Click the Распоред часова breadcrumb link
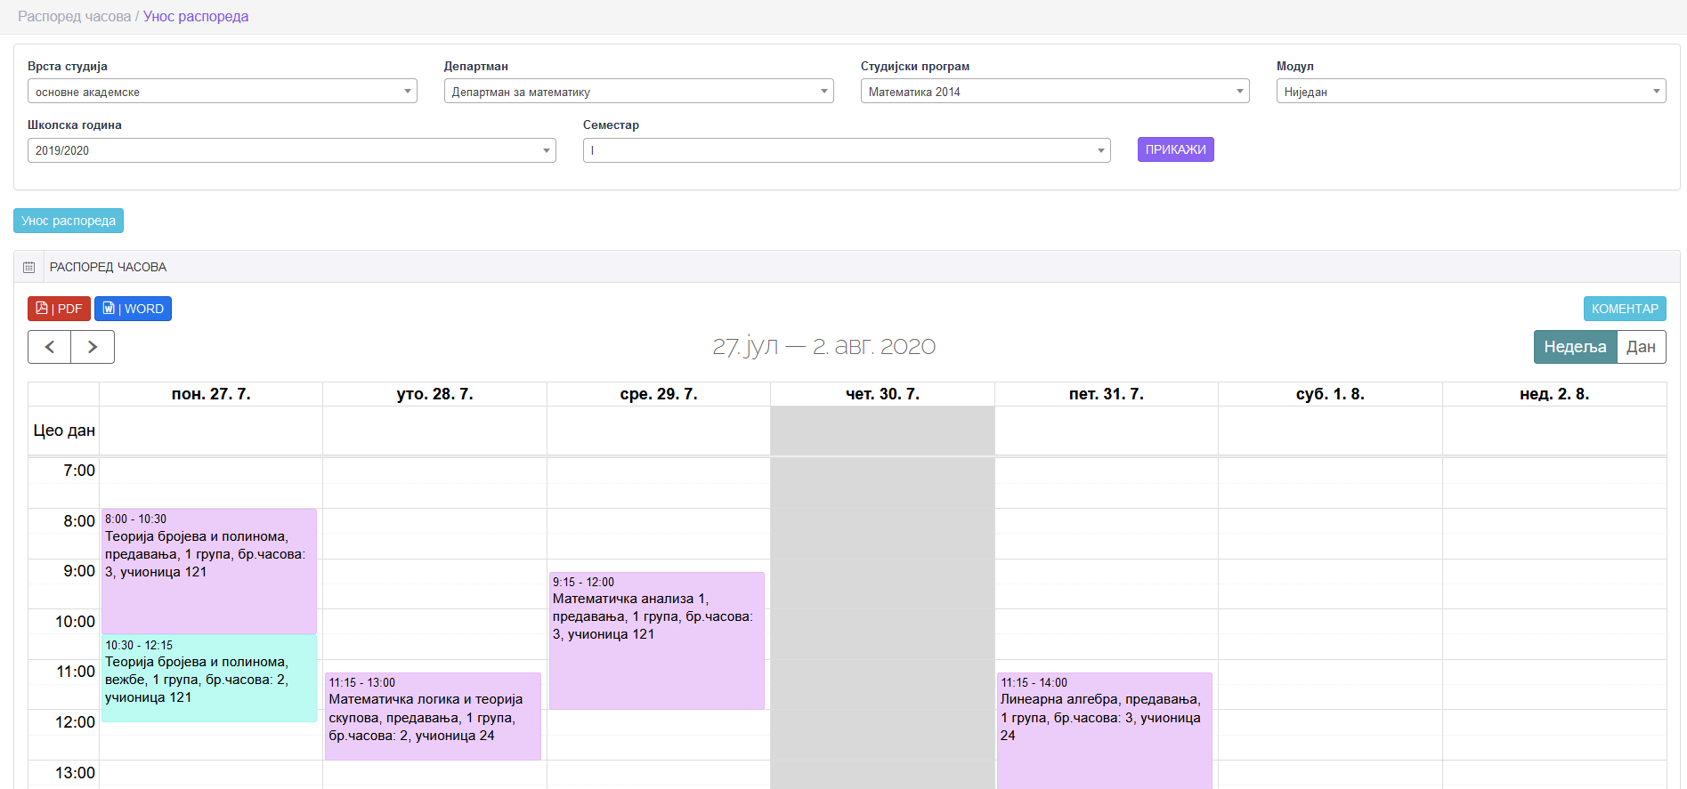The width and height of the screenshot is (1687, 789). click(74, 17)
